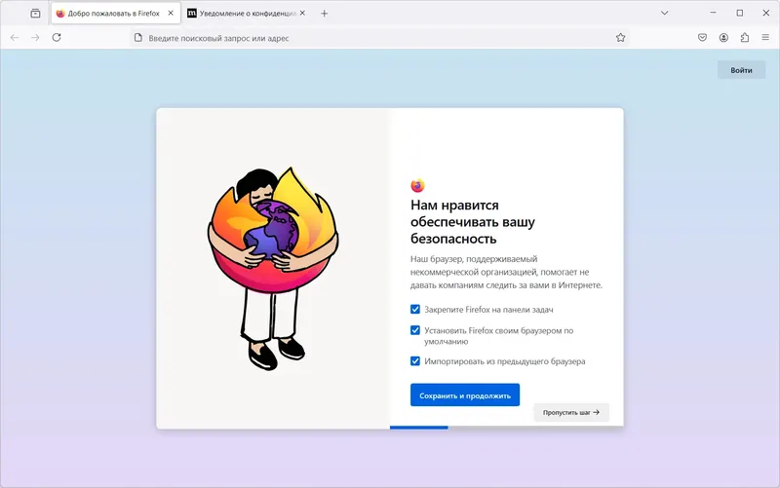Screen dimensions: 780x488
Task: Close the Добро пожаловать в Firefox tab
Action: pyautogui.click(x=171, y=14)
